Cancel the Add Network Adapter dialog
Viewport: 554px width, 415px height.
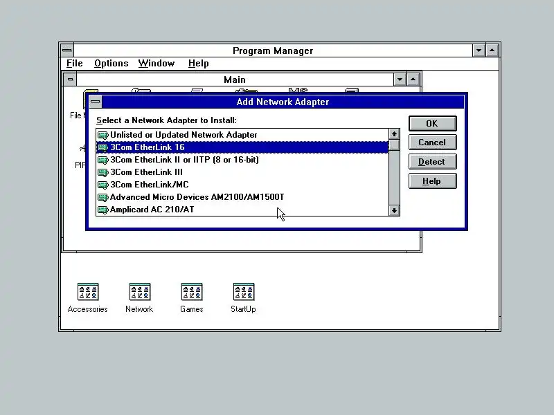pos(432,142)
